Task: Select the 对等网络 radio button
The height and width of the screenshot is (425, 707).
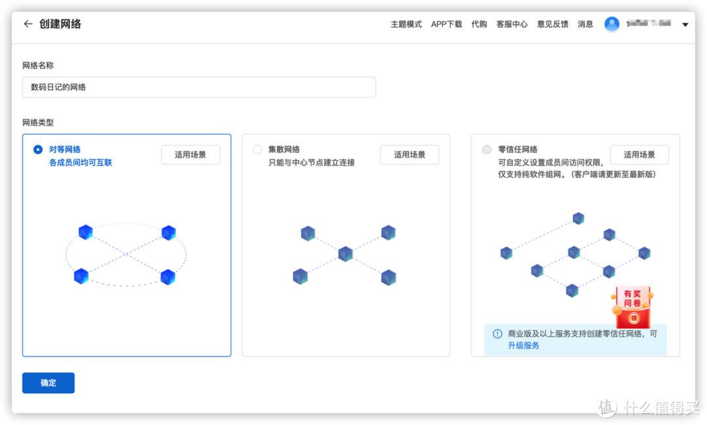Action: point(38,150)
